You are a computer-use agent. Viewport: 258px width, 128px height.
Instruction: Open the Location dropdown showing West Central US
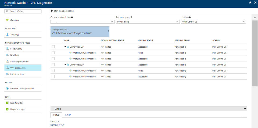pos(213,22)
